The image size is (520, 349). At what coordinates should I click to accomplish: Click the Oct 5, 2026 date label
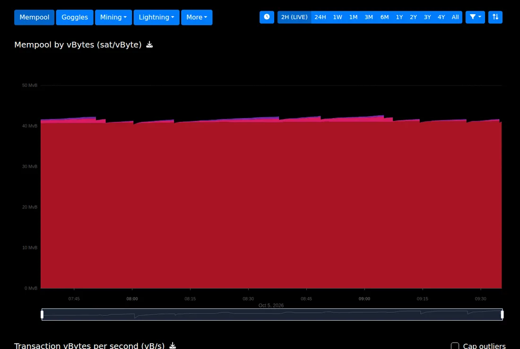point(271,305)
